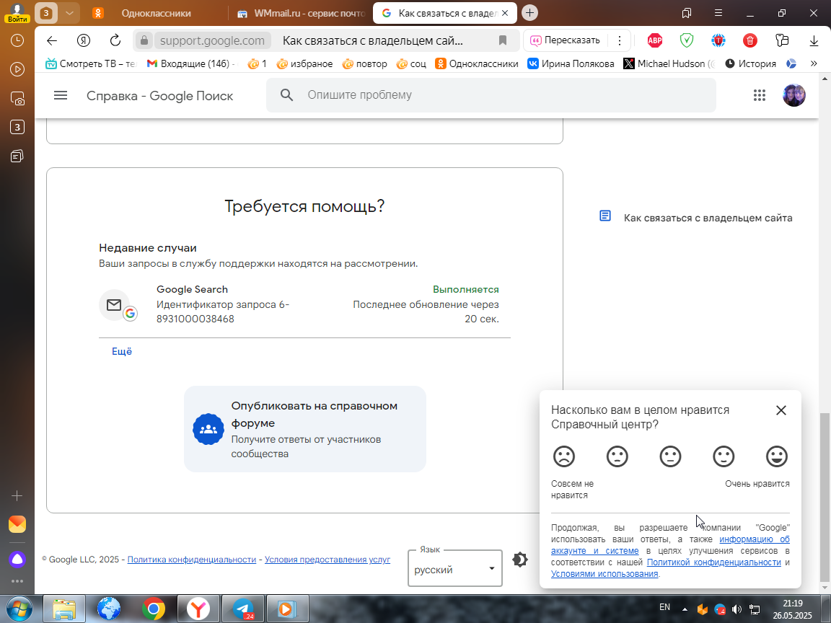Click the padlock site security icon
Viewport: 831px width, 623px height.
144,41
